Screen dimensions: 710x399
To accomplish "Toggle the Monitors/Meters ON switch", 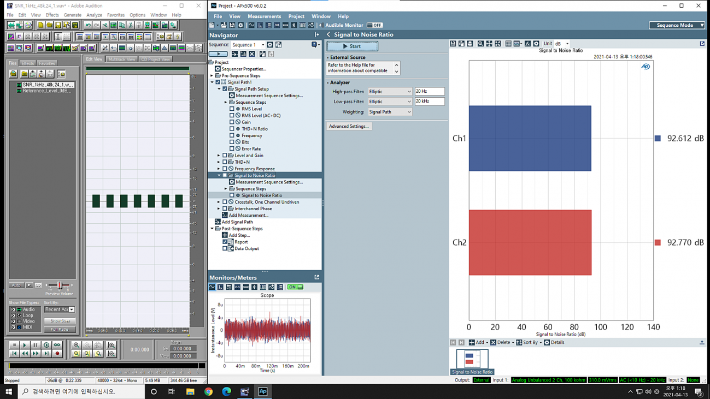I will click(295, 287).
